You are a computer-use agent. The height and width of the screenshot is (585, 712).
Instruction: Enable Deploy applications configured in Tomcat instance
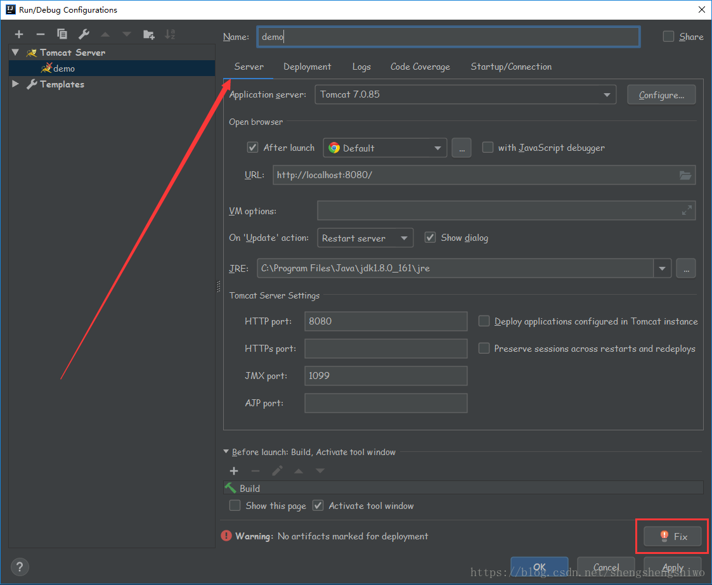point(484,321)
